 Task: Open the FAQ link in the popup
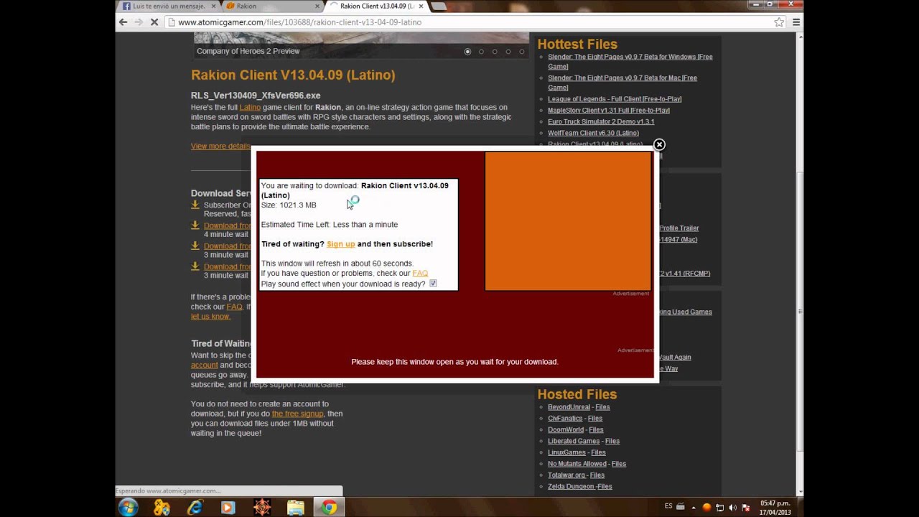pyautogui.click(x=420, y=274)
